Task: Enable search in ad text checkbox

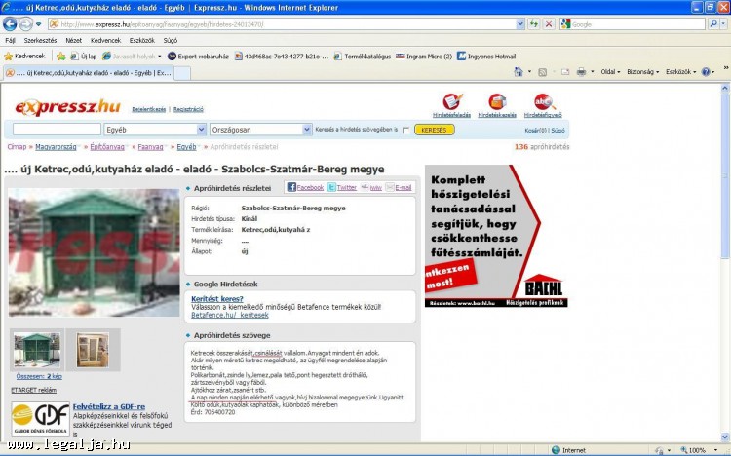Action: [x=405, y=130]
